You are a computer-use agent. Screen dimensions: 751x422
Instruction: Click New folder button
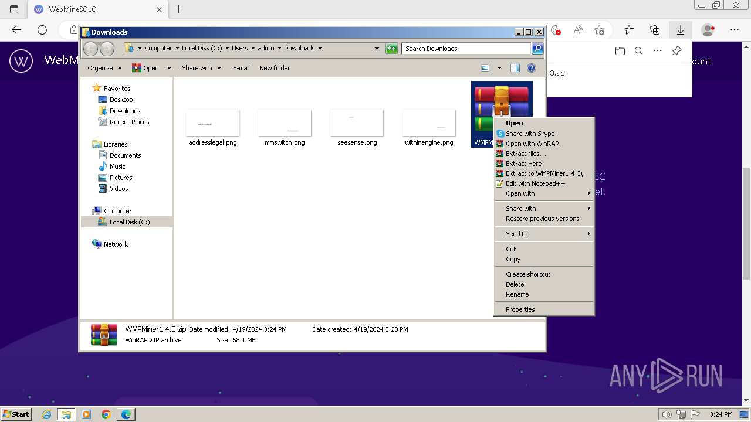(x=275, y=68)
